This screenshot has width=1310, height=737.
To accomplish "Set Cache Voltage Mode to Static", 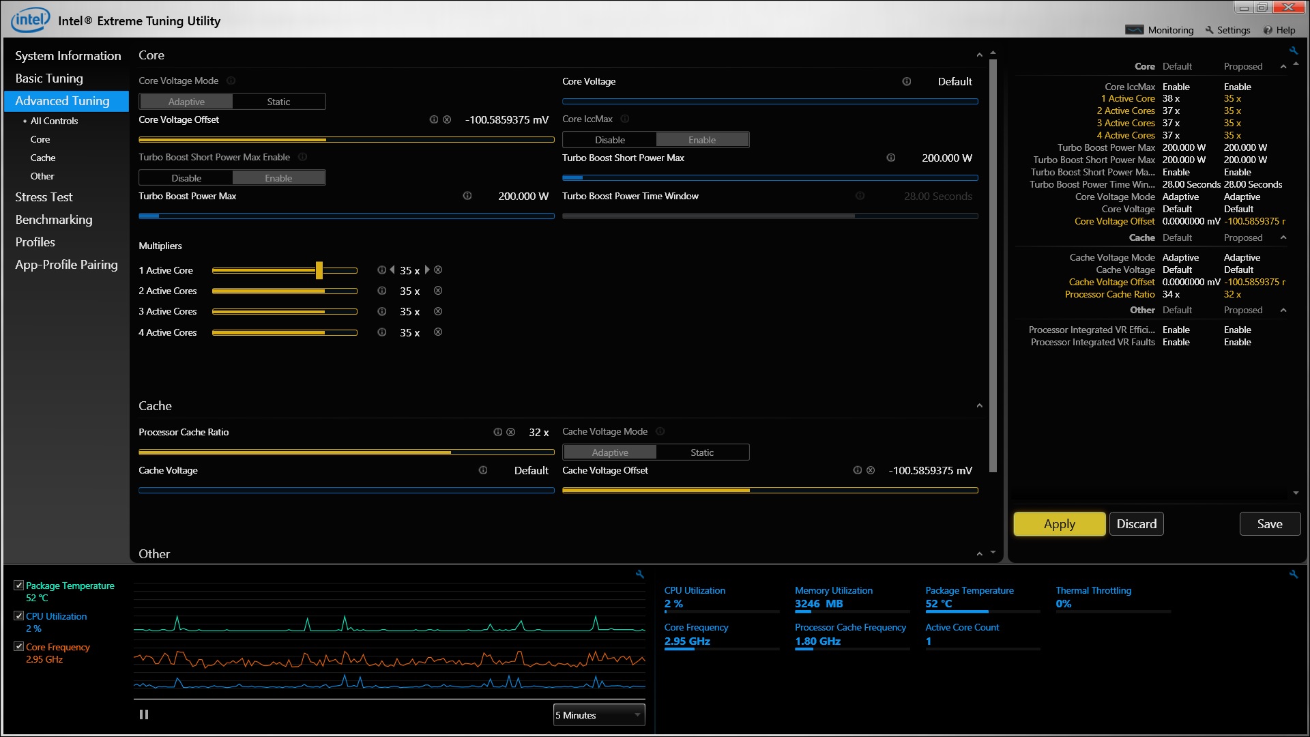I will click(x=702, y=452).
